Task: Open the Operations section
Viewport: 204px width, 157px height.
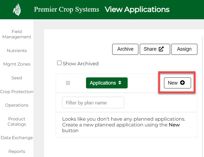Action: tap(17, 105)
